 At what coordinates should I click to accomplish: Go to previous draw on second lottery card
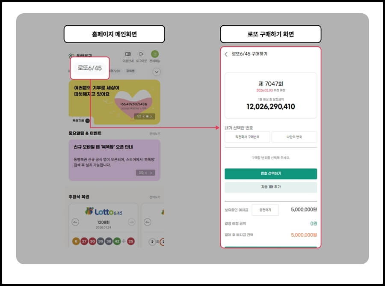tap(147, 222)
